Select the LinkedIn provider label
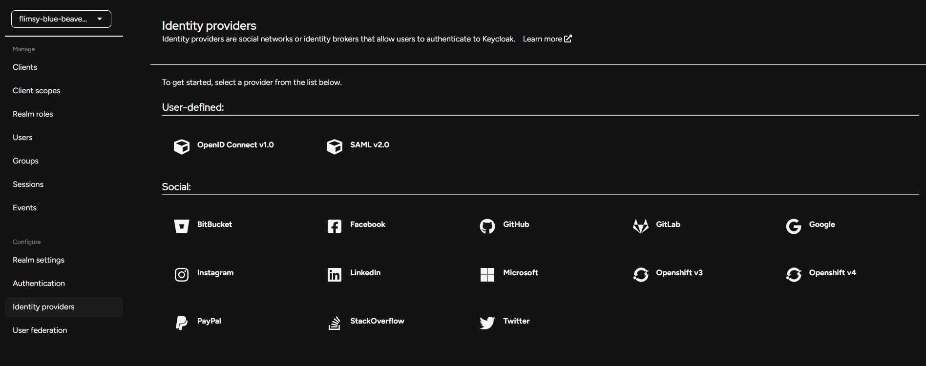This screenshot has width=926, height=366. [x=365, y=273]
